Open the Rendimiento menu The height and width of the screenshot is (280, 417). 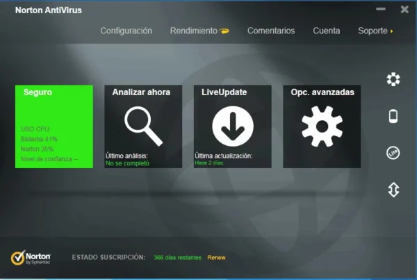click(193, 31)
